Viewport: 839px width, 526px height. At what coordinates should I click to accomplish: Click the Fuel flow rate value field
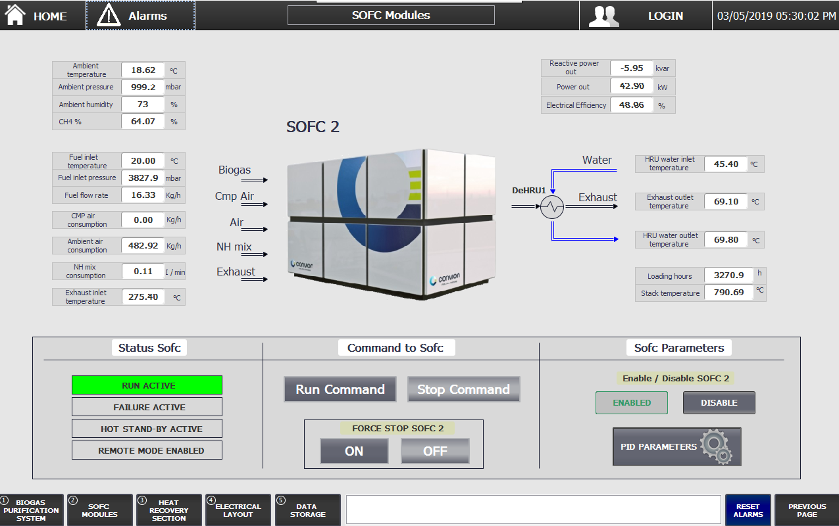click(143, 195)
